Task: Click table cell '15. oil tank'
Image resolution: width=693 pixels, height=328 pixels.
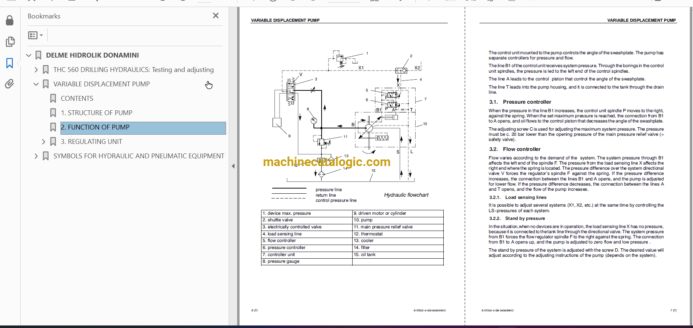Action: (398, 255)
